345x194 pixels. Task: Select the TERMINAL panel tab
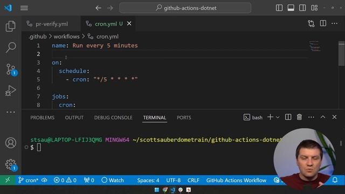pyautogui.click(x=155, y=117)
